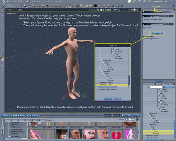The image size is (176, 141).
Task: Click the eyedropper tool at toolbar start
Action: click(4, 6)
